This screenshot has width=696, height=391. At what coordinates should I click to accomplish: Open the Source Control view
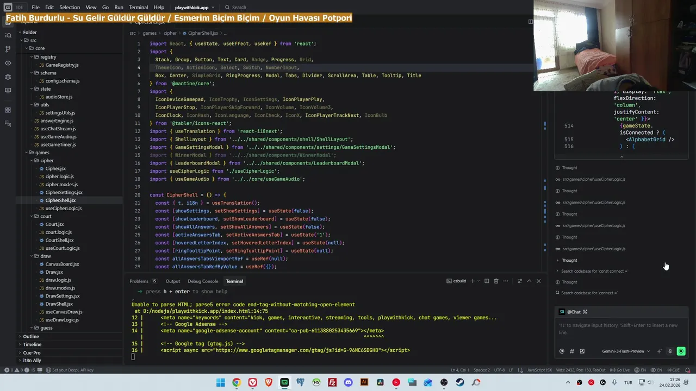[8, 49]
